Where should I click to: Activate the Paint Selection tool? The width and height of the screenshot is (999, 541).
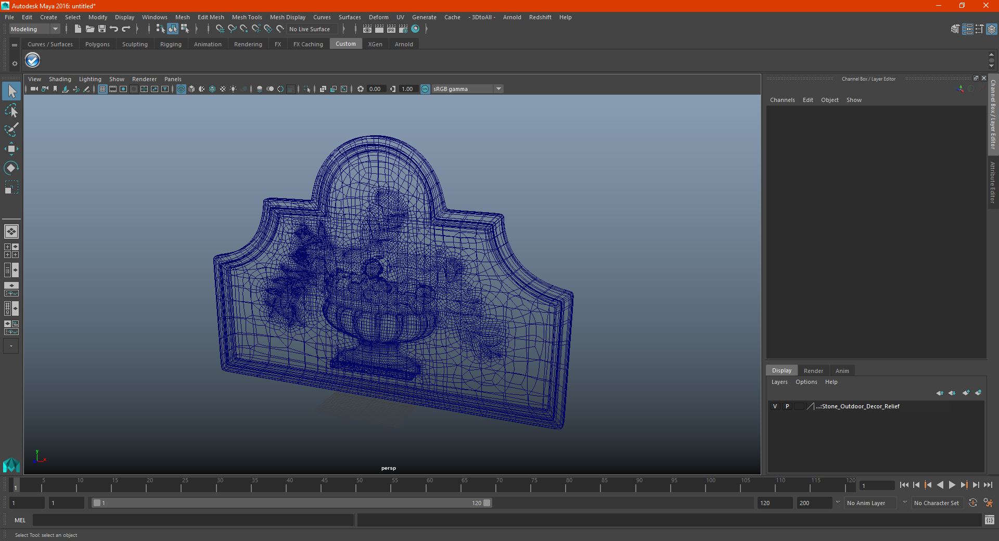point(11,129)
